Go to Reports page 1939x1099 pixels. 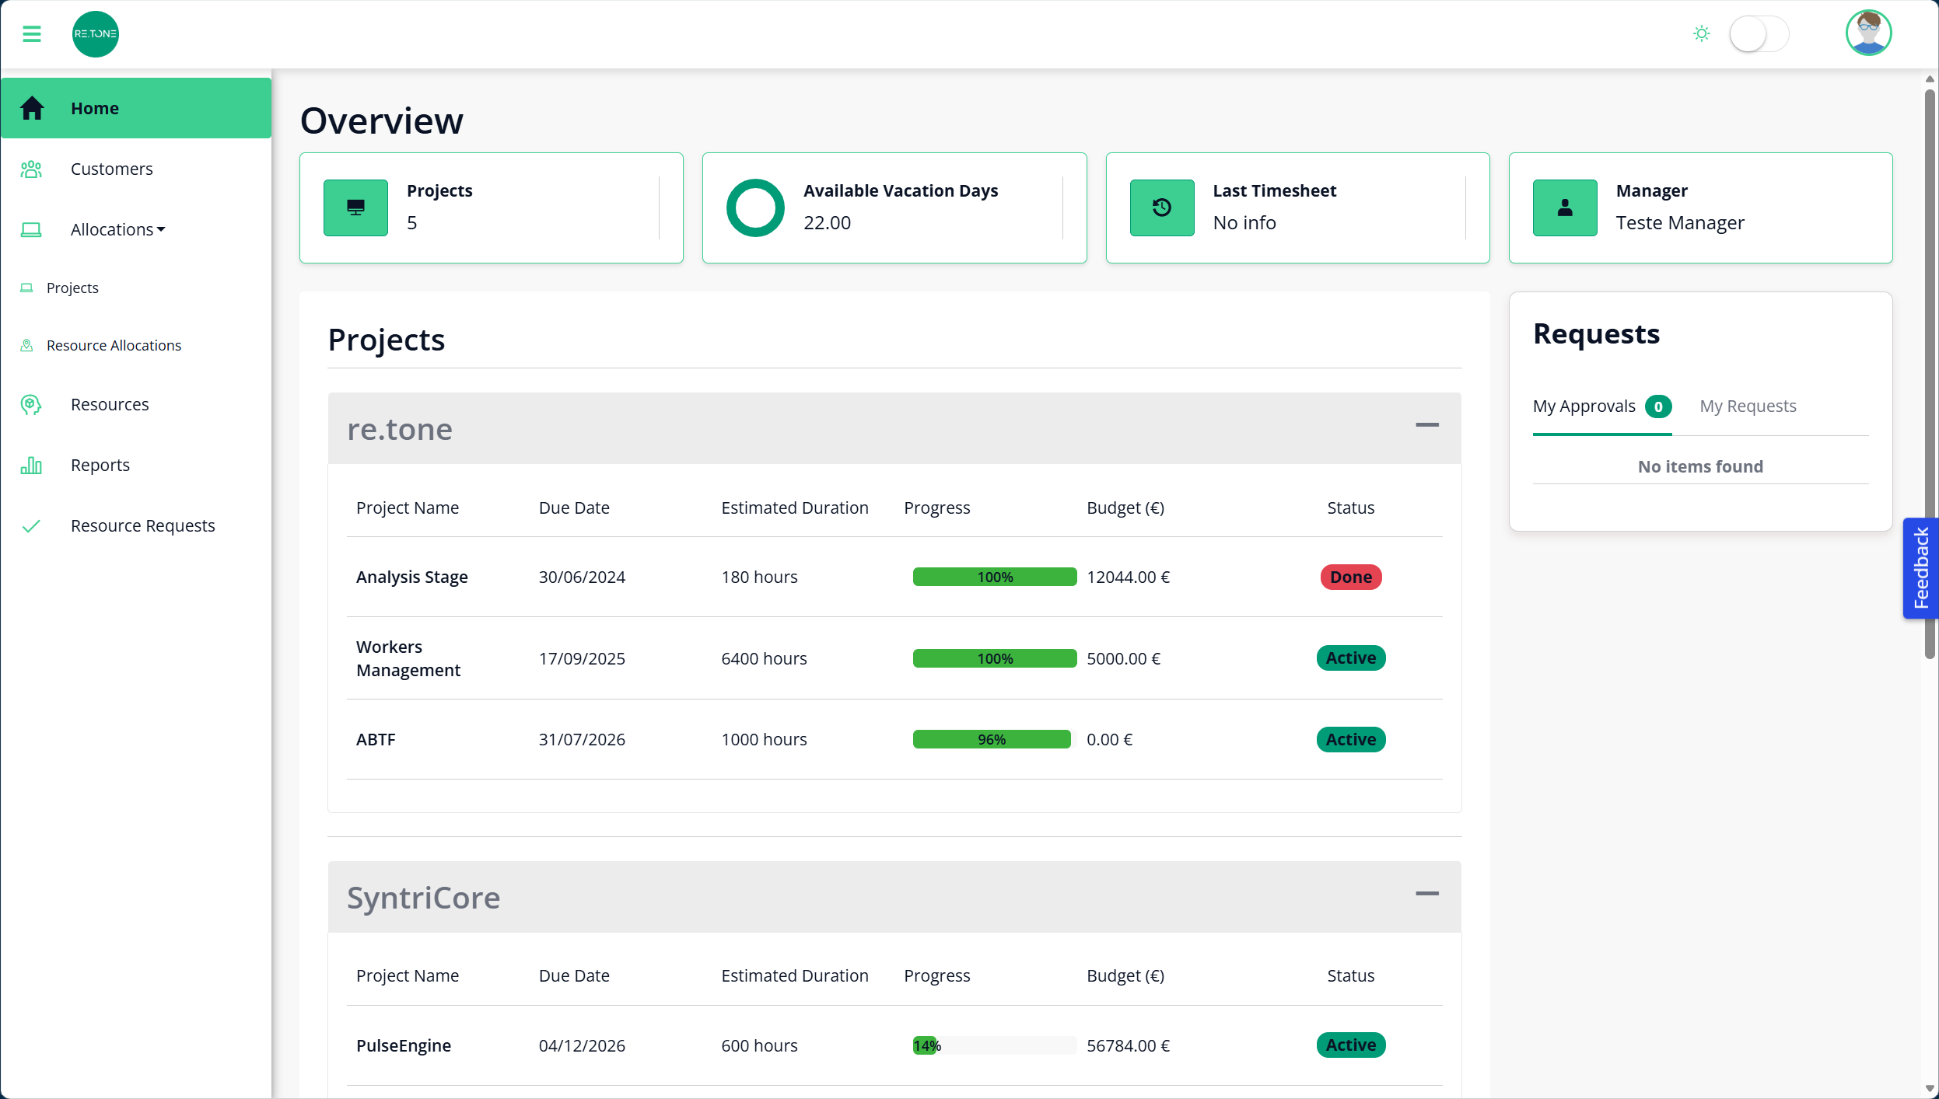point(100,465)
